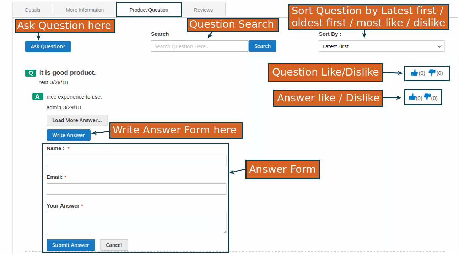459x254 pixels.
Task: Go to the Details tab
Action: 32,10
